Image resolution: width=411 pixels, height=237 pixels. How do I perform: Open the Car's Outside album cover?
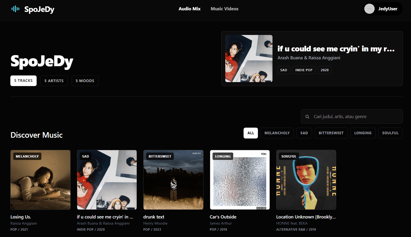(240, 180)
